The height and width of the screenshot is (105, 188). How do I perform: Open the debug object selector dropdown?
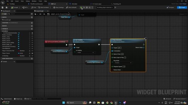[105, 8]
